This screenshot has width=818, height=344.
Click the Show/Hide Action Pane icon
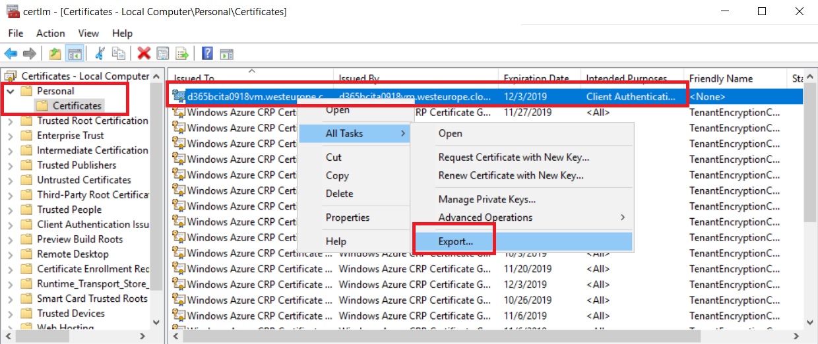tap(226, 53)
